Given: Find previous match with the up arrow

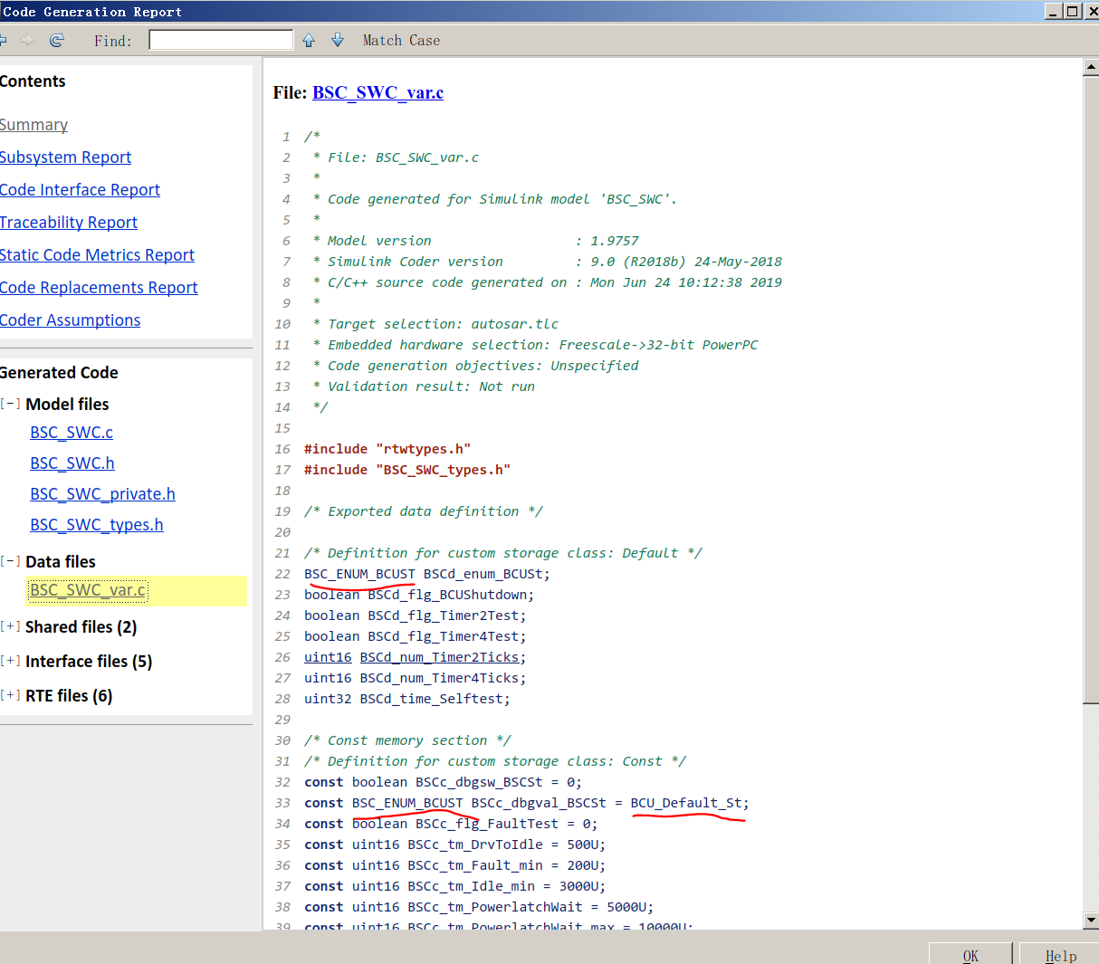Looking at the screenshot, I should click(x=309, y=41).
